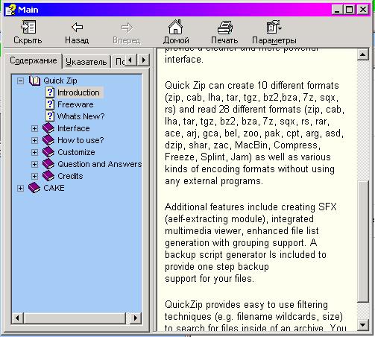Open the Whats New? topic
The image size is (375, 337).
coord(81,116)
